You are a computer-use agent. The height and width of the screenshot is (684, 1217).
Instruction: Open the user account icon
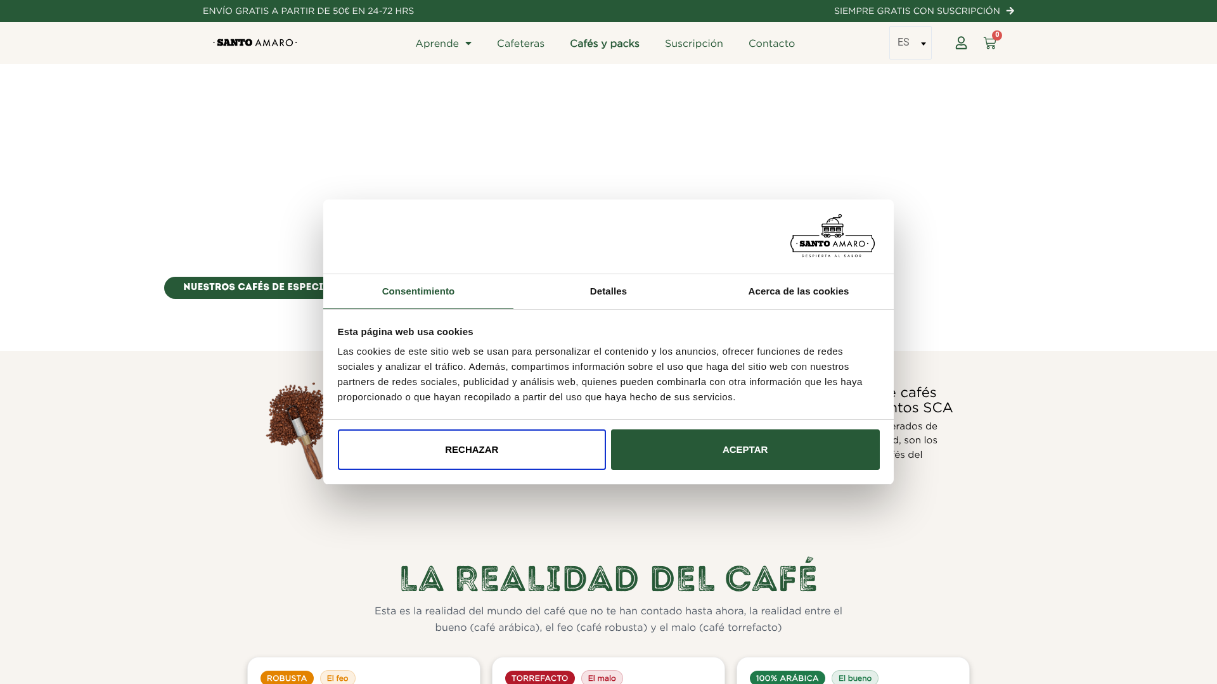(961, 43)
